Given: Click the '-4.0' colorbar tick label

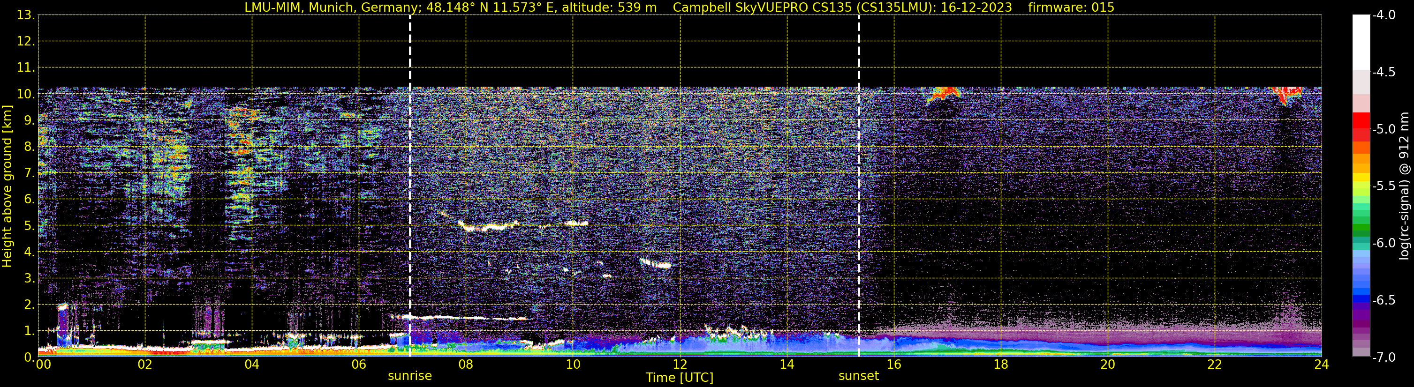Looking at the screenshot, I should coord(1383,15).
